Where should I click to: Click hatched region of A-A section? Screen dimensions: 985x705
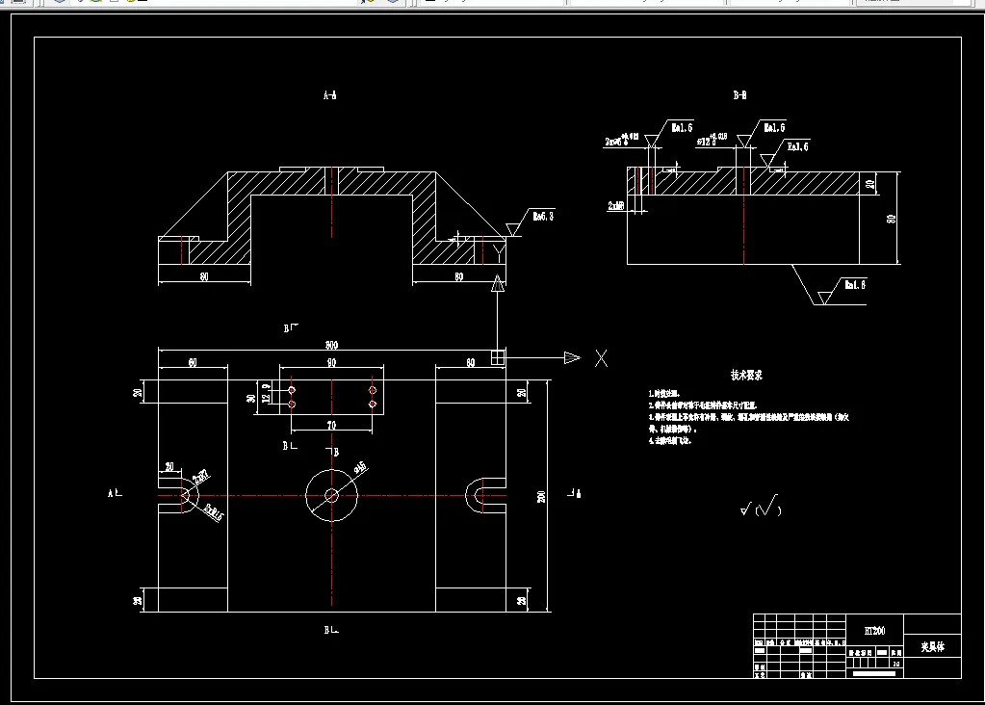pyautogui.click(x=276, y=184)
